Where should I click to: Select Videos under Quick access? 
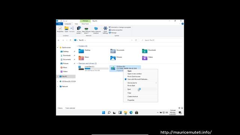click(65, 72)
